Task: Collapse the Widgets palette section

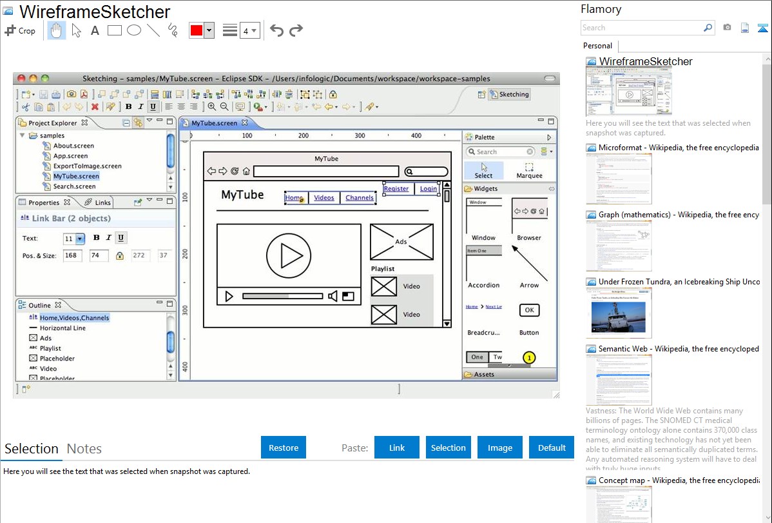Action: point(552,189)
